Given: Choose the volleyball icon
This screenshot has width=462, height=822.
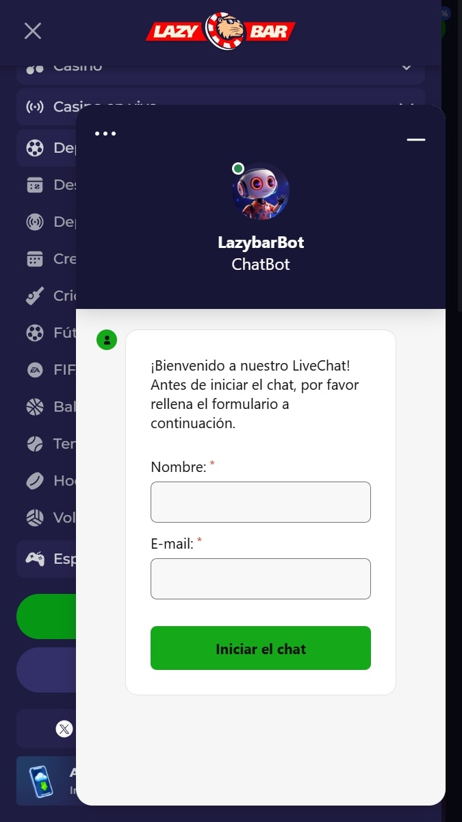Looking at the screenshot, I should (x=34, y=518).
